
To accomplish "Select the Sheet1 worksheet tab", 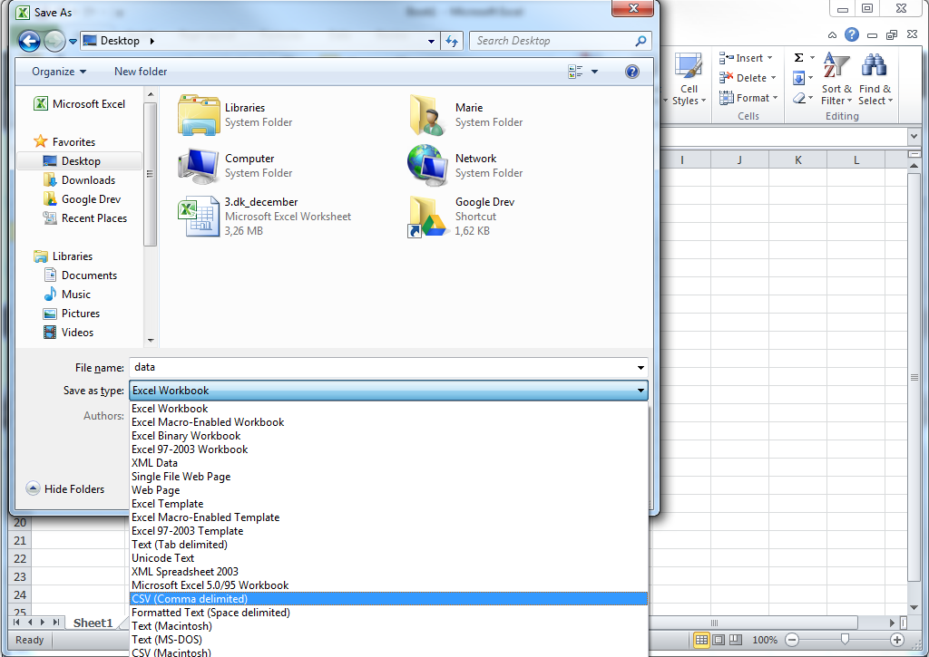I will [93, 623].
